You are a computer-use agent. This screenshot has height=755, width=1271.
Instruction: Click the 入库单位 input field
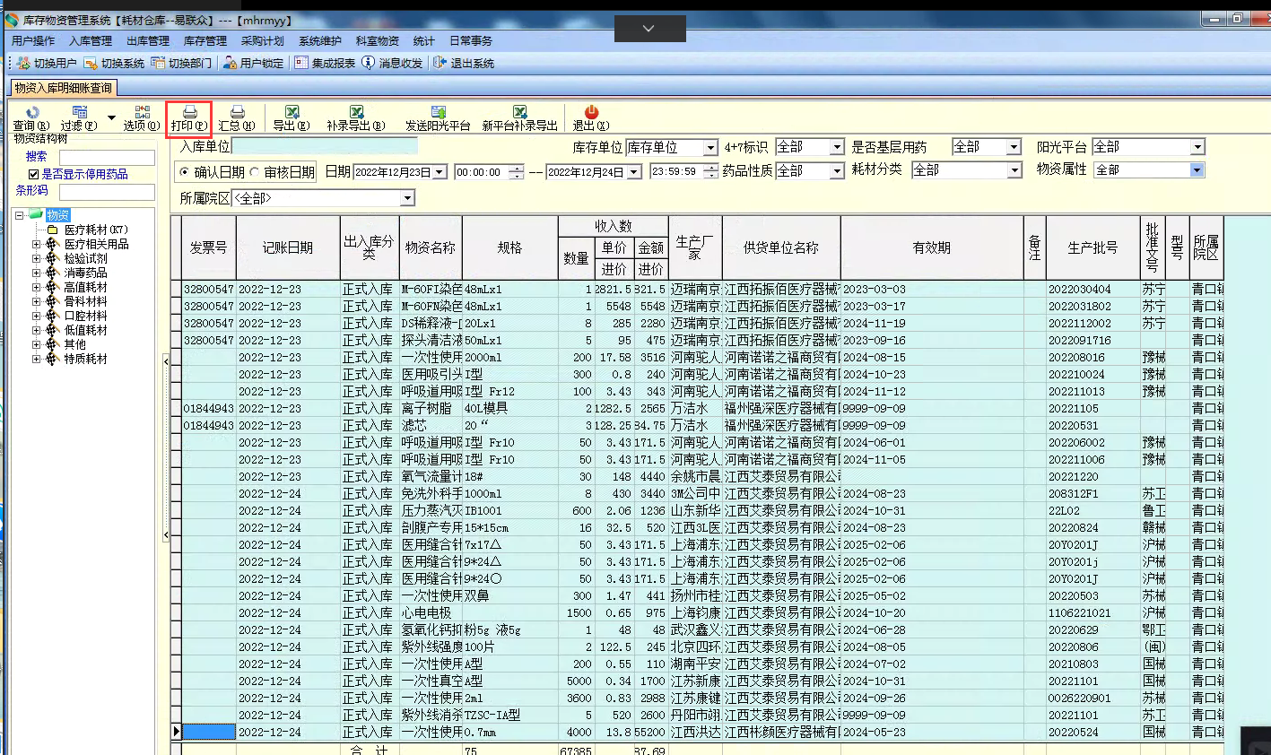[x=325, y=146]
